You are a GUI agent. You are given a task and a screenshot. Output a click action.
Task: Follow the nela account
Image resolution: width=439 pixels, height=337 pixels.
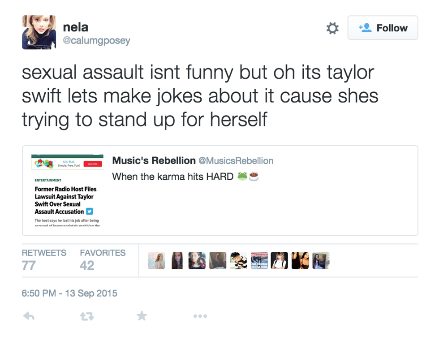383,28
